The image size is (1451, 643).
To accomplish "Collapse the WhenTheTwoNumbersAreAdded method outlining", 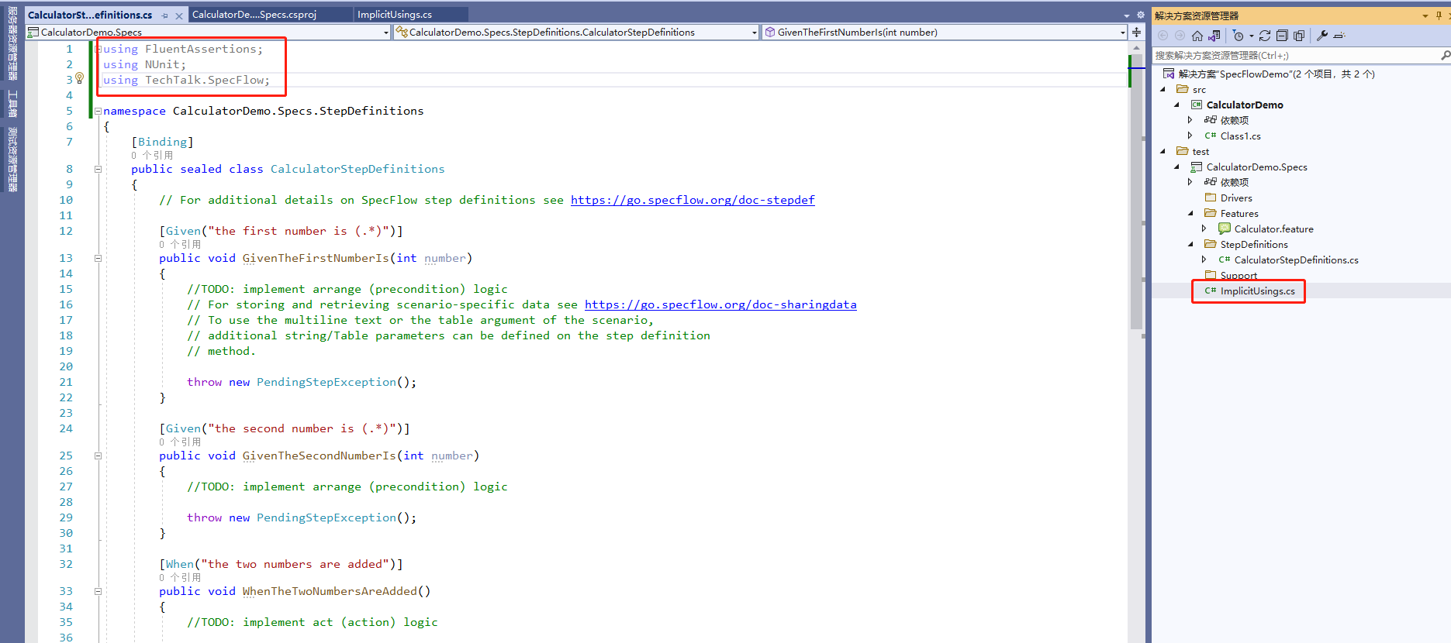I will (98, 591).
